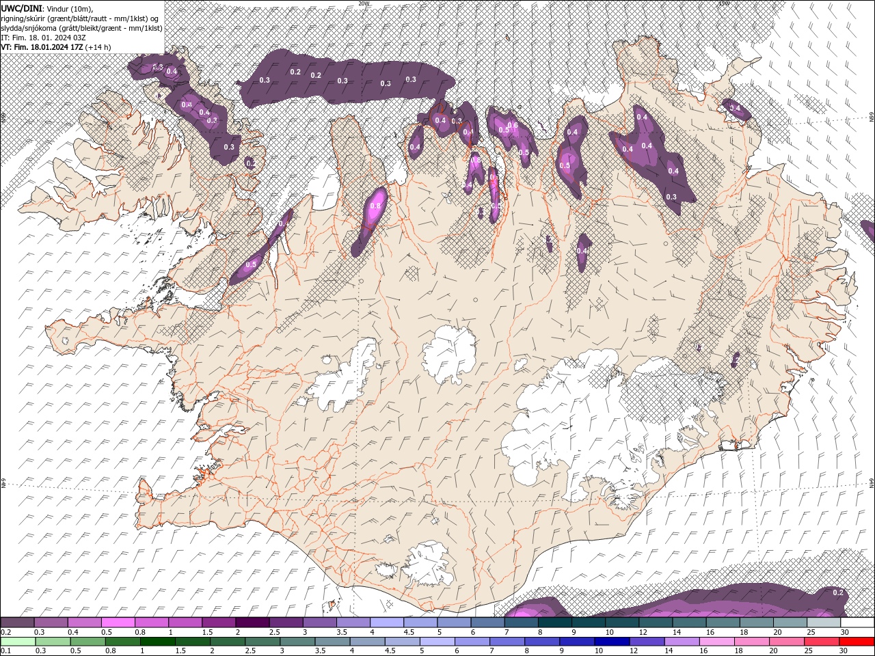Screen dimensions: 875x656
Task: Click the 0.2 value on the southeast offshore band
Action: [x=838, y=592]
